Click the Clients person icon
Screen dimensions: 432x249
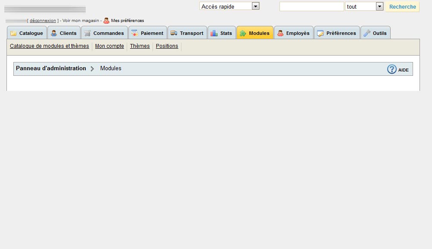[54, 33]
